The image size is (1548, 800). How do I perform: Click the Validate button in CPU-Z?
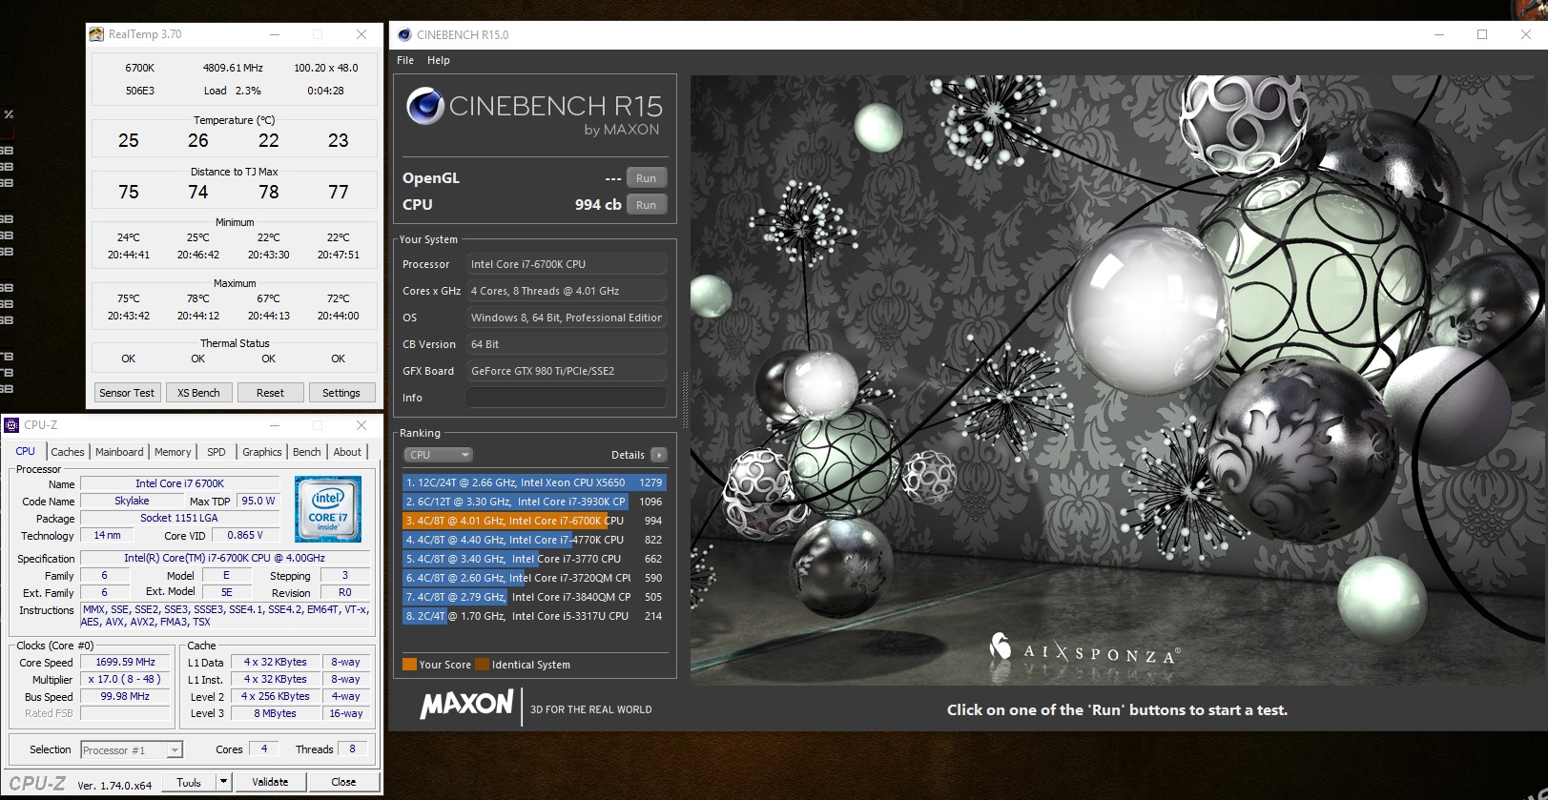270,782
